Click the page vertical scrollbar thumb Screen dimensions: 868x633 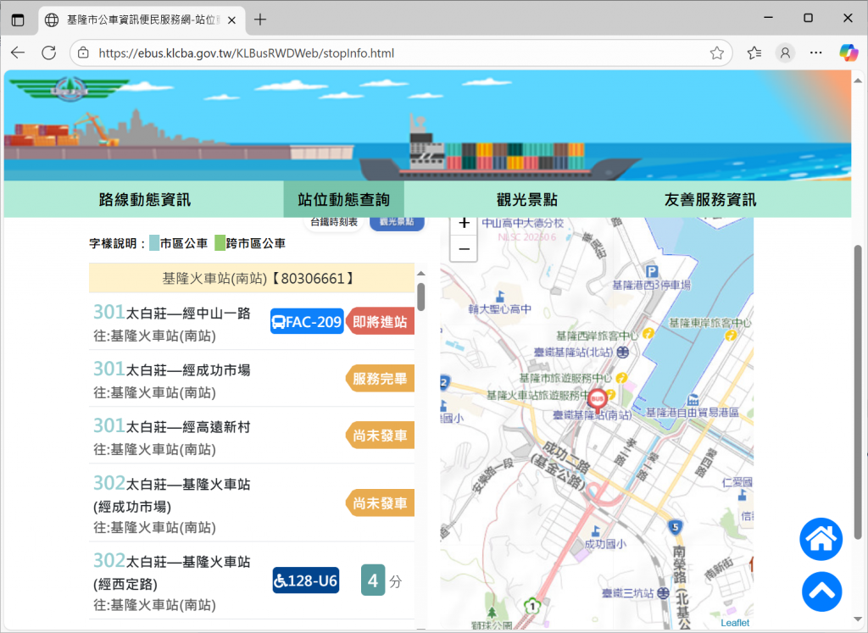[858, 391]
